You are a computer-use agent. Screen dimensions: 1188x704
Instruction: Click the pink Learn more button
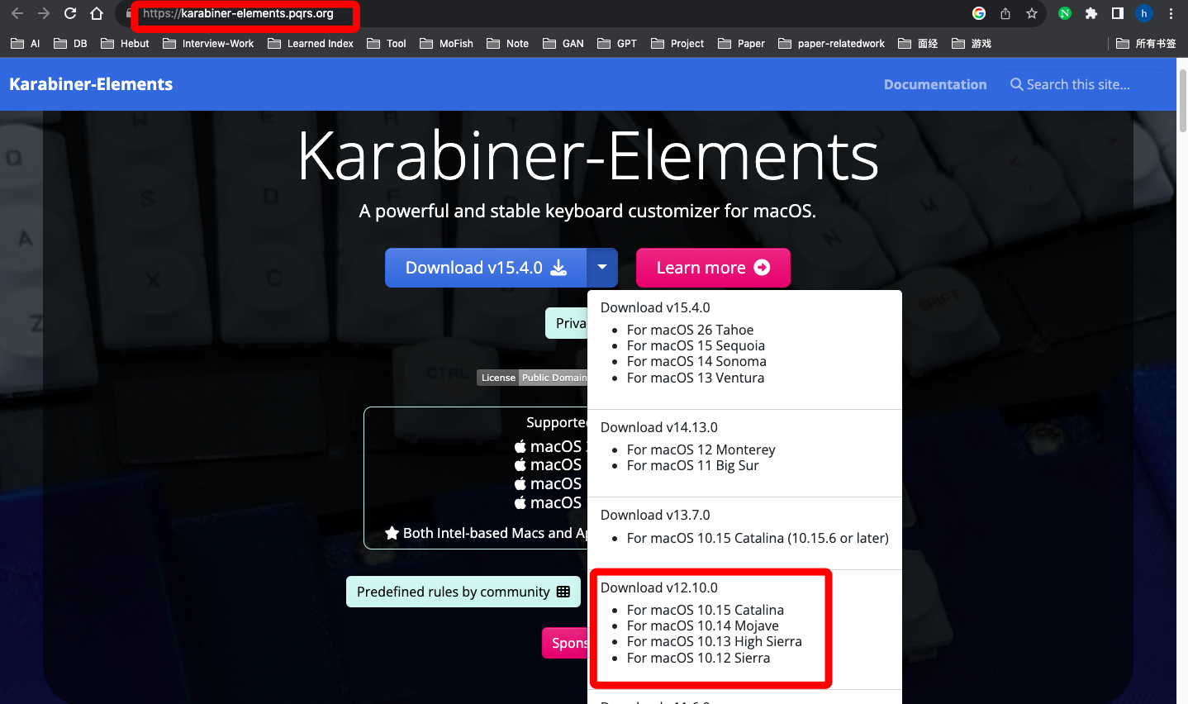click(713, 268)
